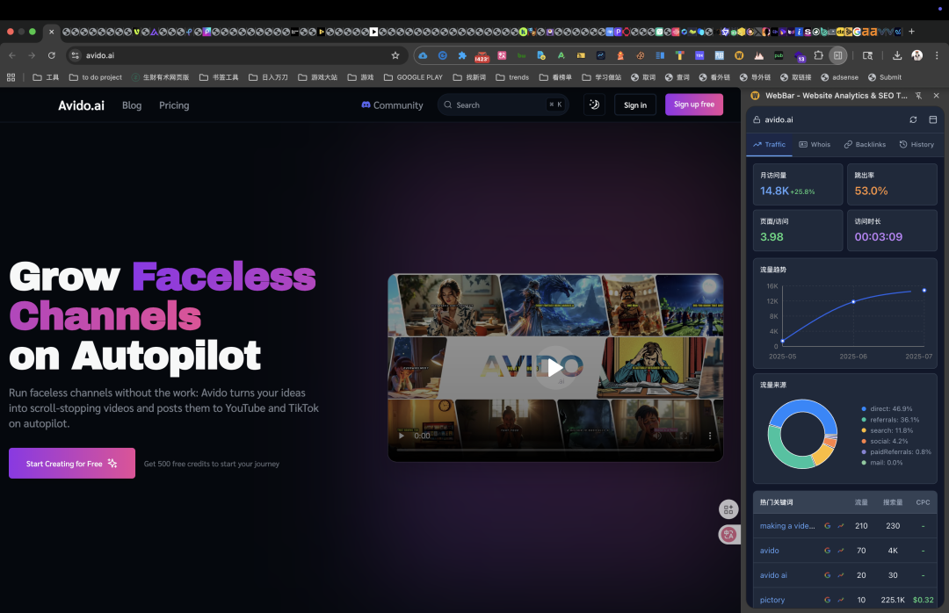Image resolution: width=949 pixels, height=613 pixels.
Task: Click the traffic sources donut chart
Action: 802,434
